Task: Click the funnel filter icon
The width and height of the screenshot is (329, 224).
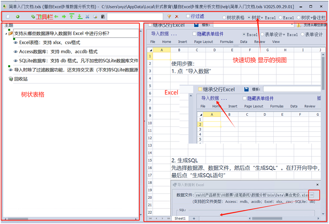Action: coord(169,17)
